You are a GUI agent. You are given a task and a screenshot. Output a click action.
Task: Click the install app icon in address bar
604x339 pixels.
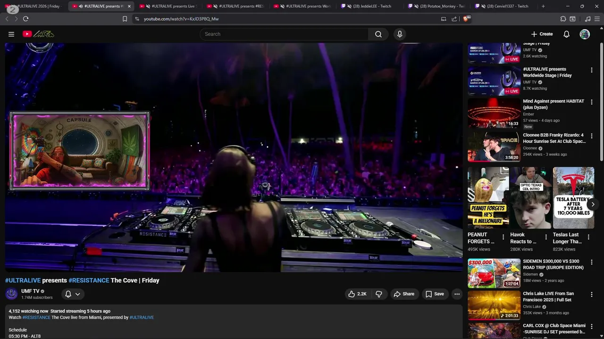(444, 19)
